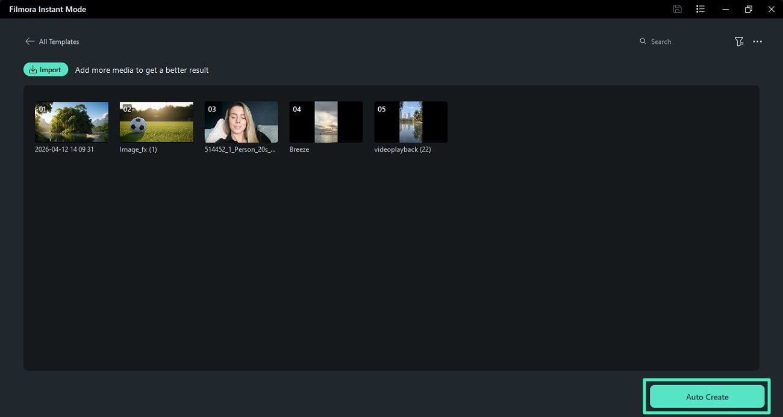This screenshot has height=417, width=783.
Task: Click the All Templates link
Action: pyautogui.click(x=59, y=42)
